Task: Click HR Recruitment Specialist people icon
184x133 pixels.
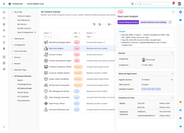Action: (46, 85)
